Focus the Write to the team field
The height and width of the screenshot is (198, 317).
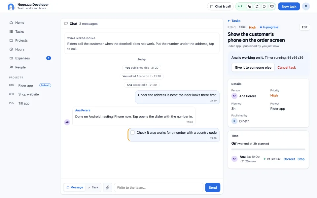click(x=159, y=187)
